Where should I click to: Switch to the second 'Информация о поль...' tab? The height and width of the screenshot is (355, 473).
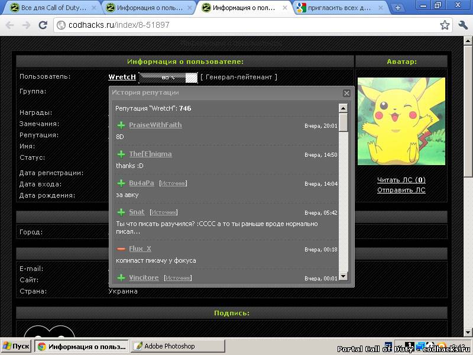pos(148,8)
